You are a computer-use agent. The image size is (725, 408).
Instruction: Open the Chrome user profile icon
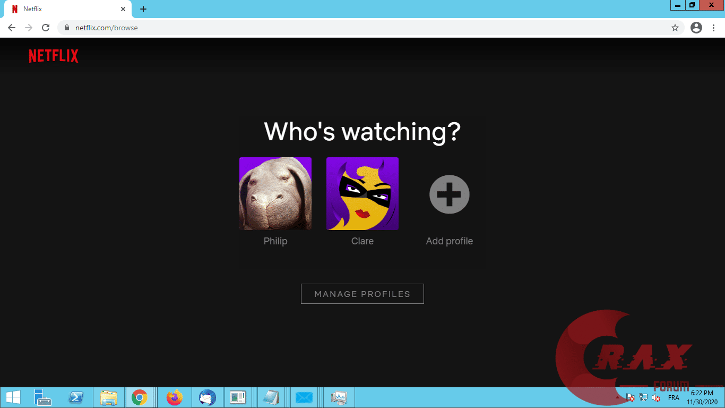click(x=696, y=28)
